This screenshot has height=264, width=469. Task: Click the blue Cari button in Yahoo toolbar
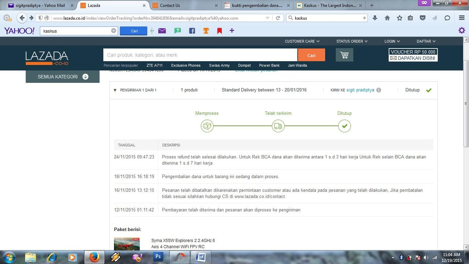tap(133, 31)
